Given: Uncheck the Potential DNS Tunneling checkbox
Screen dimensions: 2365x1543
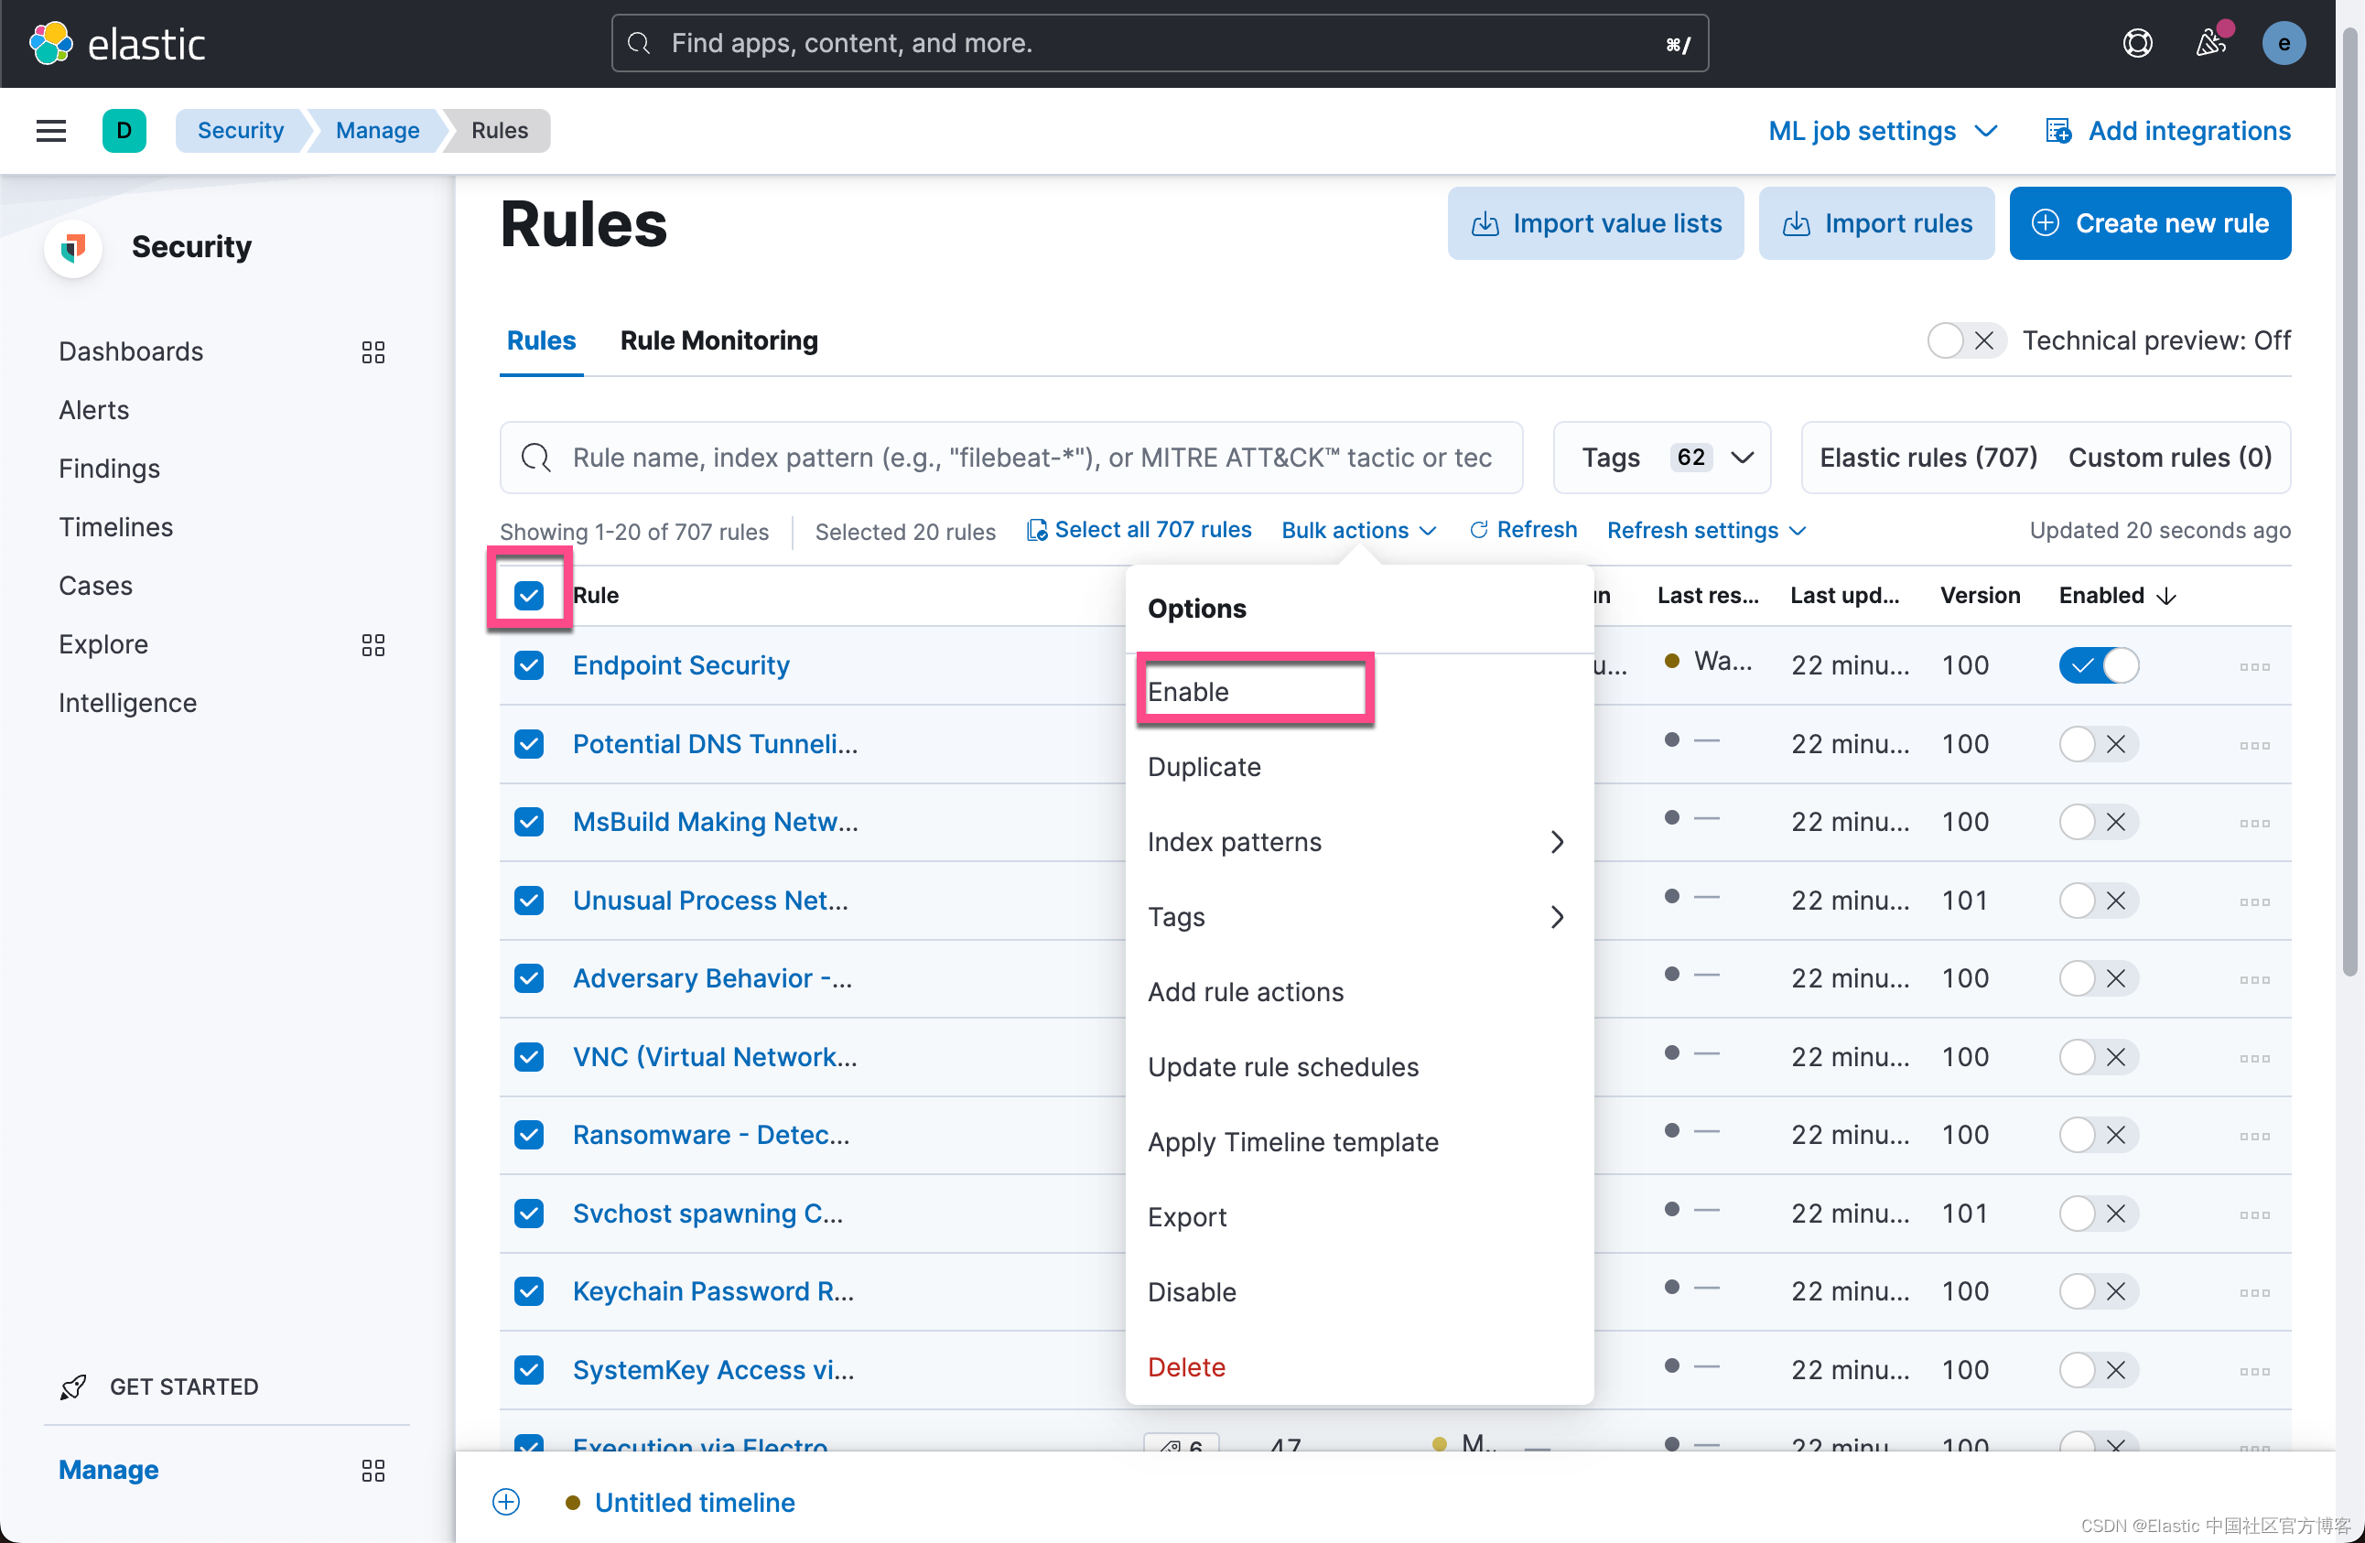Looking at the screenshot, I should (529, 744).
